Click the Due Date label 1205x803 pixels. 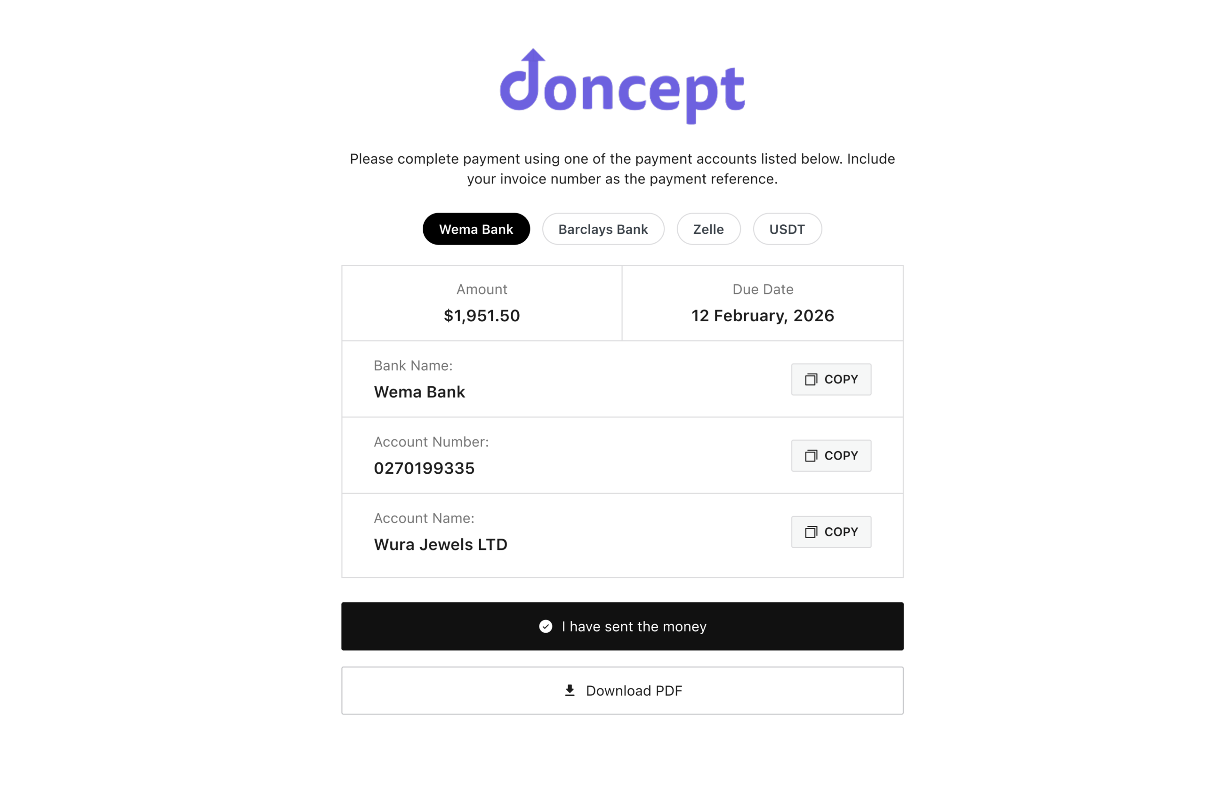(x=763, y=289)
